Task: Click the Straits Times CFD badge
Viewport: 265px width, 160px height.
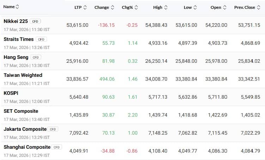Action: [41, 39]
